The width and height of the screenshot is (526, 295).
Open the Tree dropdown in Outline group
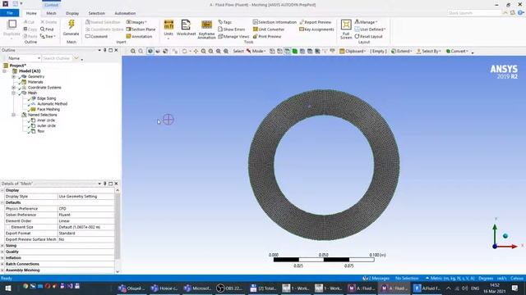(48, 36)
